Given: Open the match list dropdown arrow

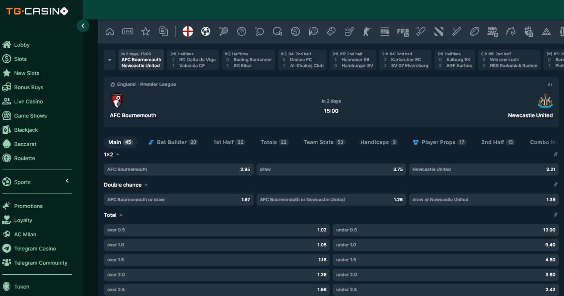Looking at the screenshot, I should pyautogui.click(x=110, y=60).
